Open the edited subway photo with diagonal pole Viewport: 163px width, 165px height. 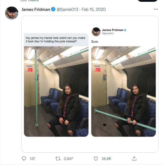tap(124, 91)
